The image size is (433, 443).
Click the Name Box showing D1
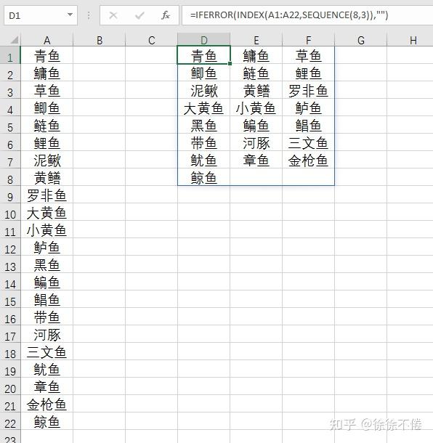[x=41, y=15]
